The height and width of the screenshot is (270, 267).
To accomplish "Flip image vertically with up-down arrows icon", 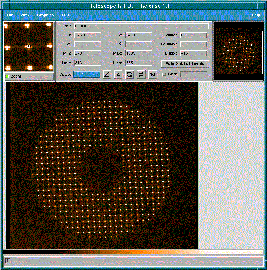I will [152, 75].
